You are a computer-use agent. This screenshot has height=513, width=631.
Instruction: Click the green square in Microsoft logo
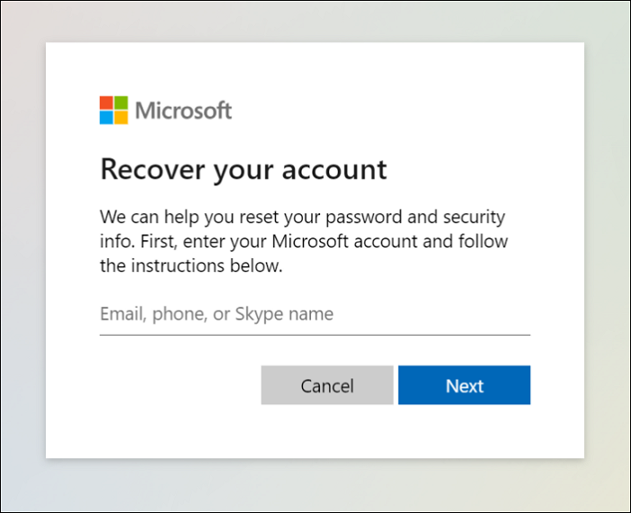tap(121, 103)
